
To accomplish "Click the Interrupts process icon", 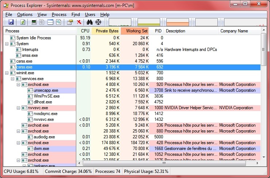I will tap(18, 50).
